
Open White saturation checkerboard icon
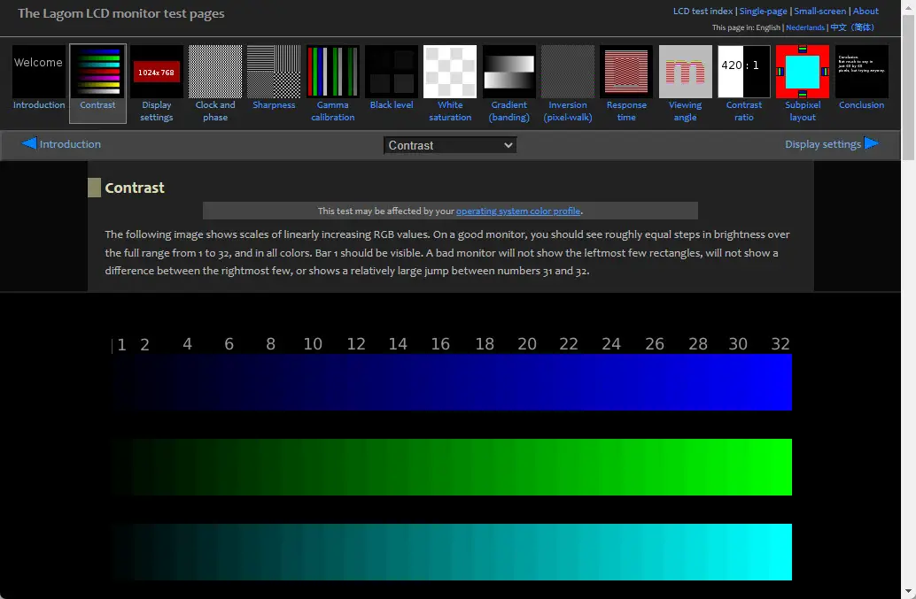[450, 72]
